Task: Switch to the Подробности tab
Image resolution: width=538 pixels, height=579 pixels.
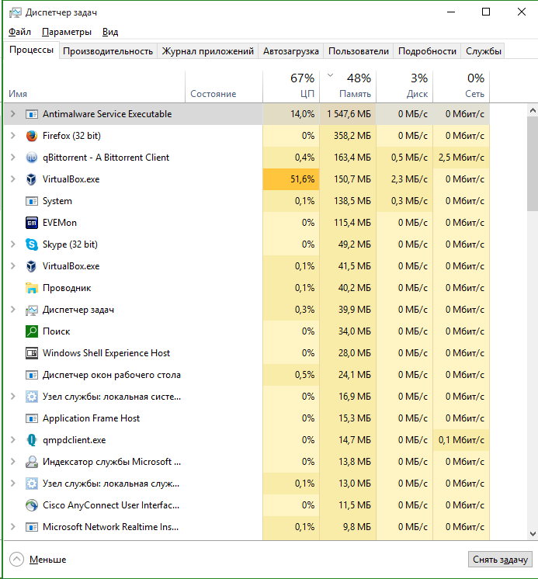Action: pos(427,51)
